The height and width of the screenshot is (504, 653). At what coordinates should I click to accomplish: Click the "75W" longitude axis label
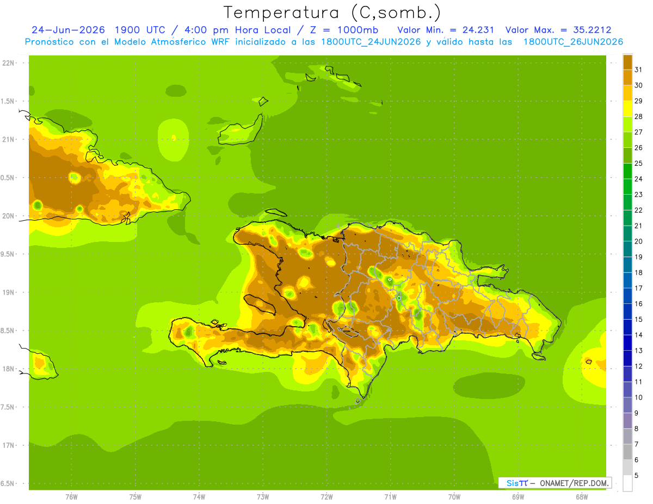135,497
